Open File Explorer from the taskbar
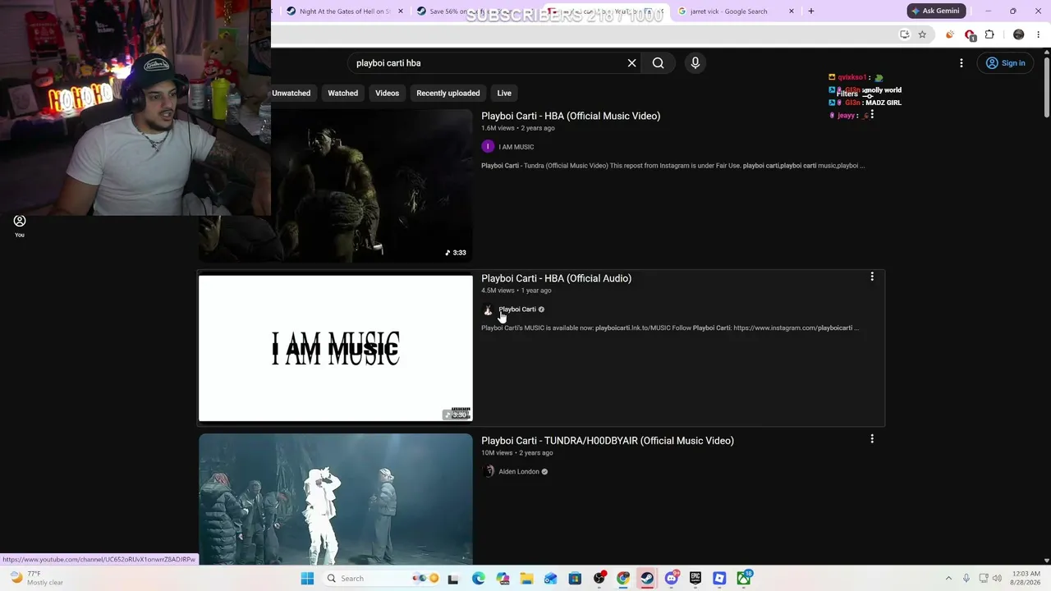Image resolution: width=1051 pixels, height=591 pixels. [x=526, y=579]
